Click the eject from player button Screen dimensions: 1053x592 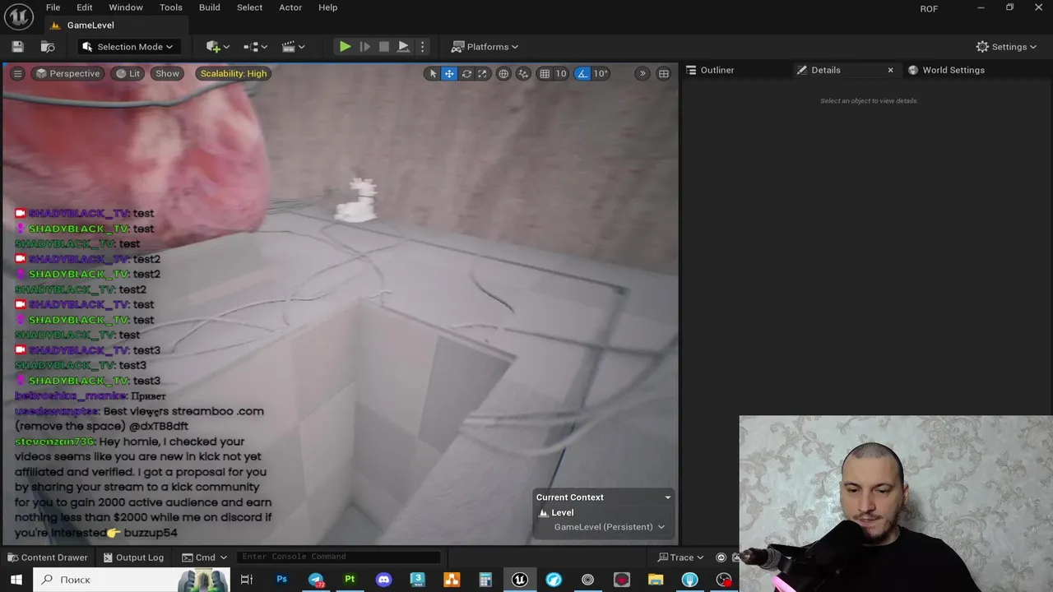click(x=403, y=47)
